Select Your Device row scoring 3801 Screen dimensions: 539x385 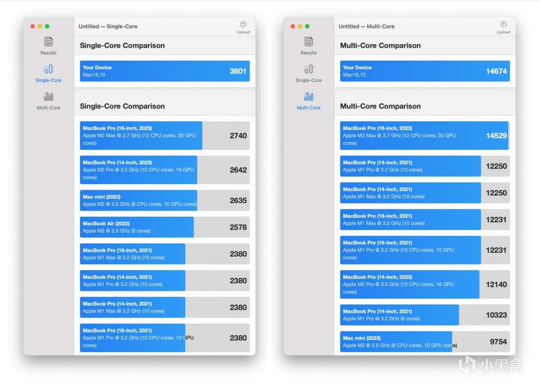pyautogui.click(x=165, y=71)
